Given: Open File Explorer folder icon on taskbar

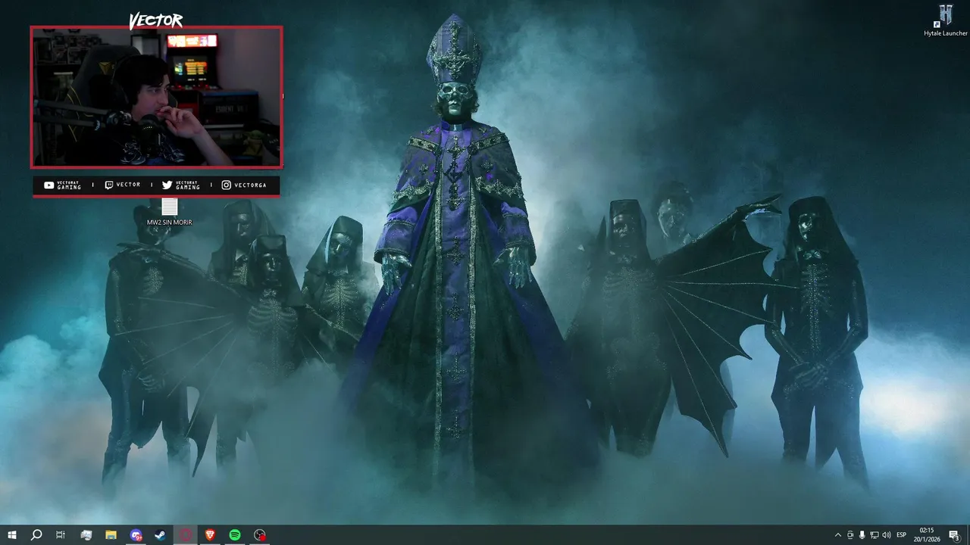Looking at the screenshot, I should coord(111,535).
